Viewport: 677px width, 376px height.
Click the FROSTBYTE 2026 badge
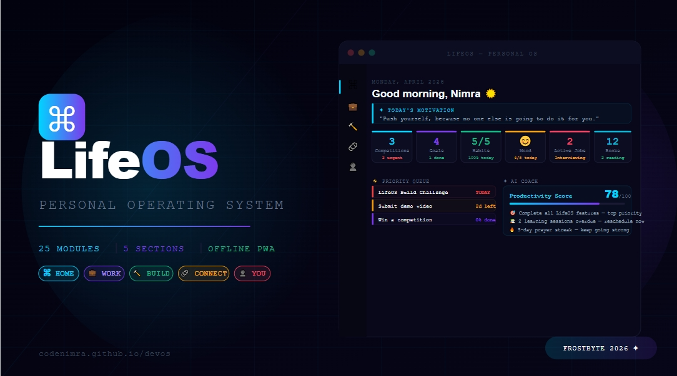[x=601, y=348]
